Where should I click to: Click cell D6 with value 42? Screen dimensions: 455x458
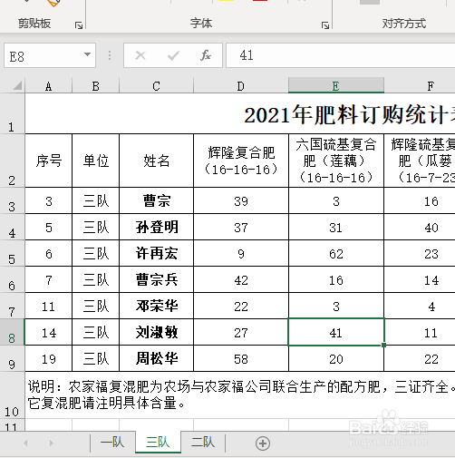(x=241, y=279)
